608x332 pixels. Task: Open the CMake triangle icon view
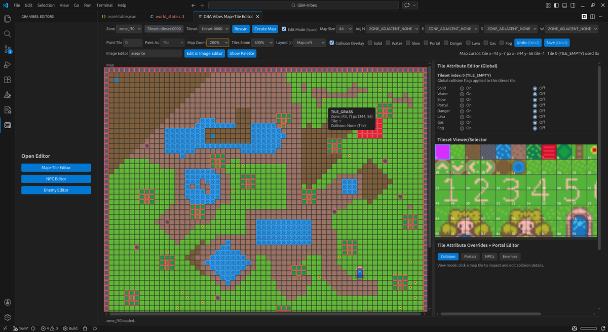(8, 95)
